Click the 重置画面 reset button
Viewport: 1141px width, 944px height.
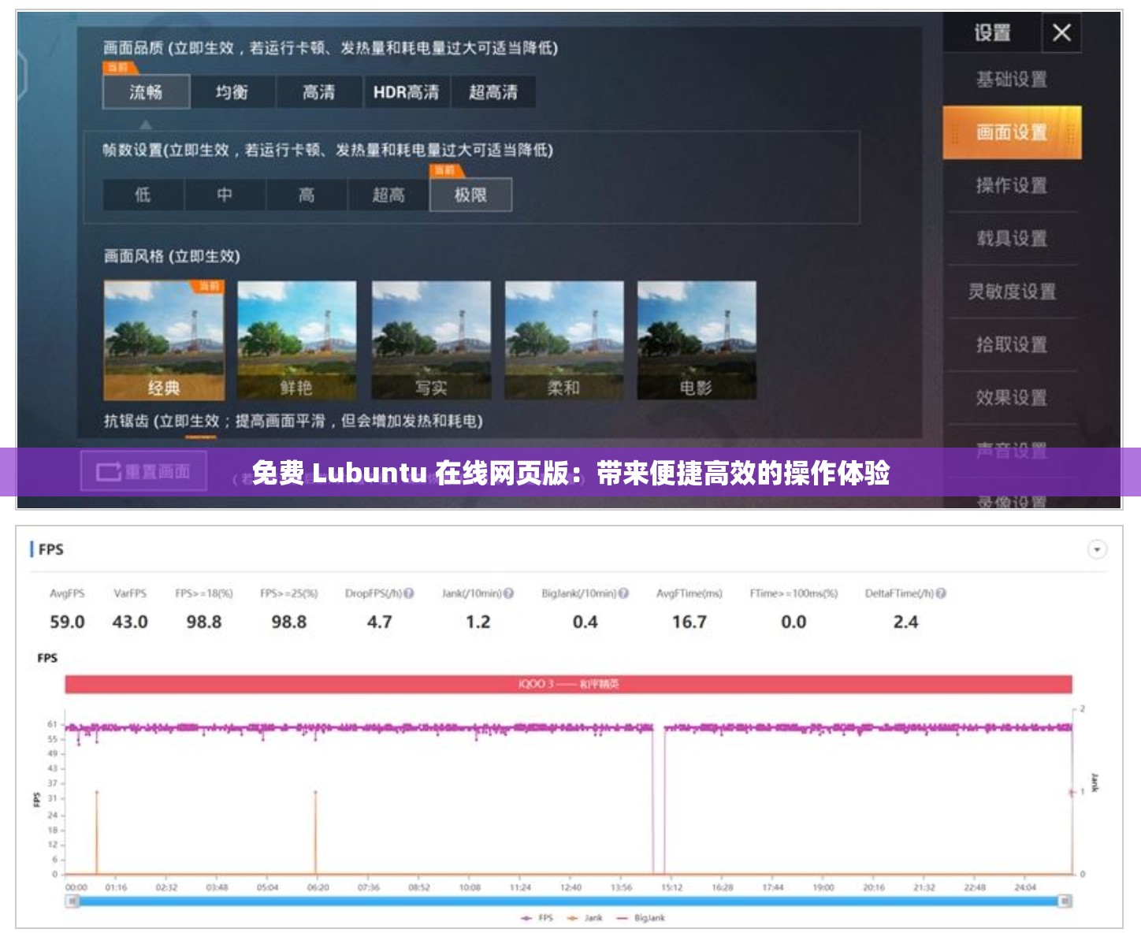[x=143, y=471]
